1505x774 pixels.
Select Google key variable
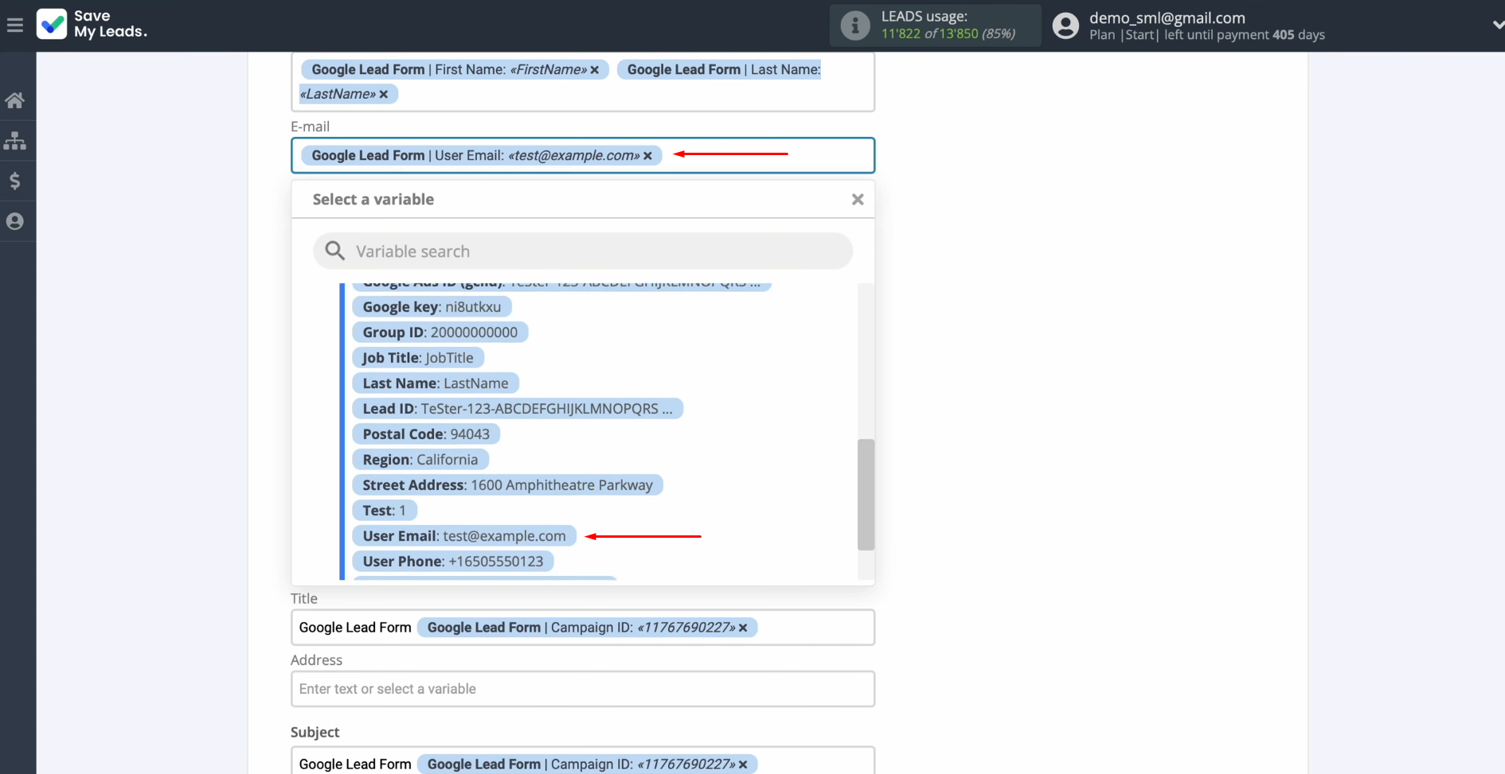pyautogui.click(x=432, y=307)
